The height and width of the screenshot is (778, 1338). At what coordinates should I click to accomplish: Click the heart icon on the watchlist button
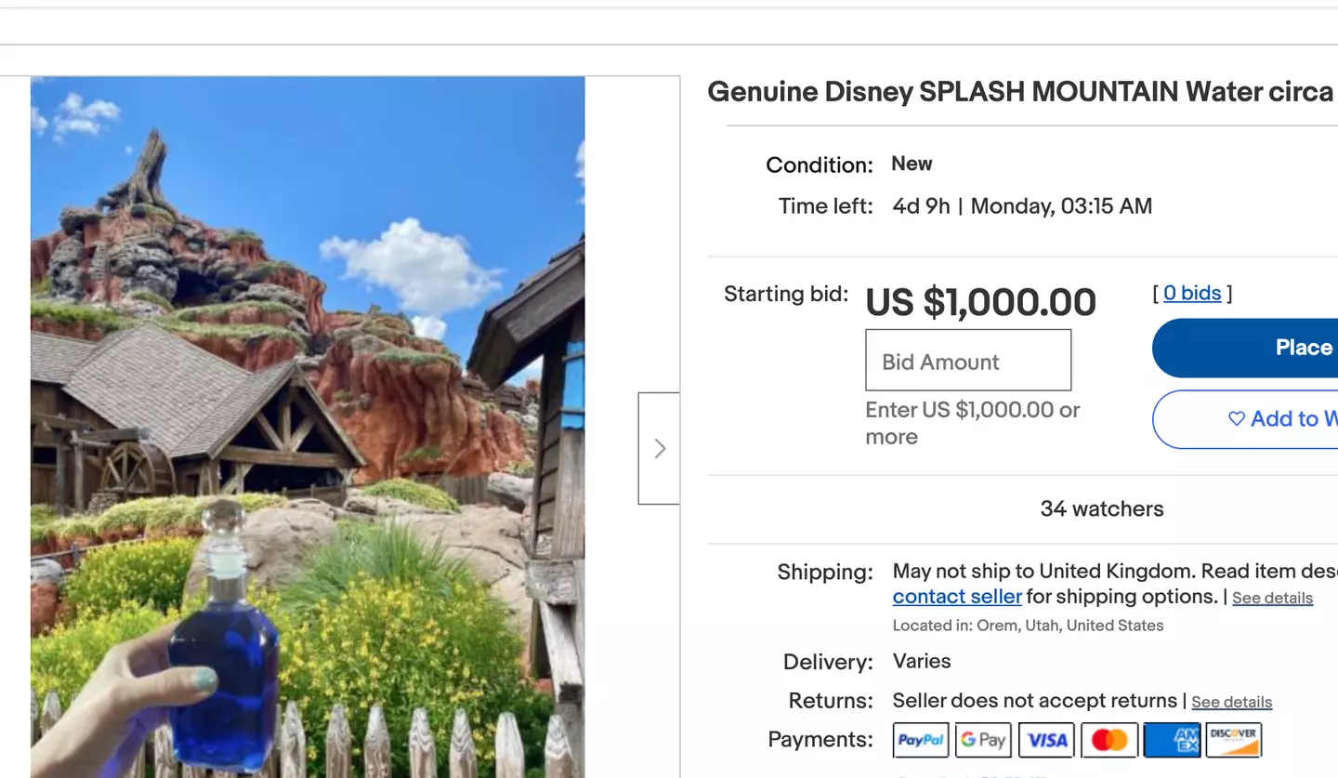click(x=1238, y=419)
